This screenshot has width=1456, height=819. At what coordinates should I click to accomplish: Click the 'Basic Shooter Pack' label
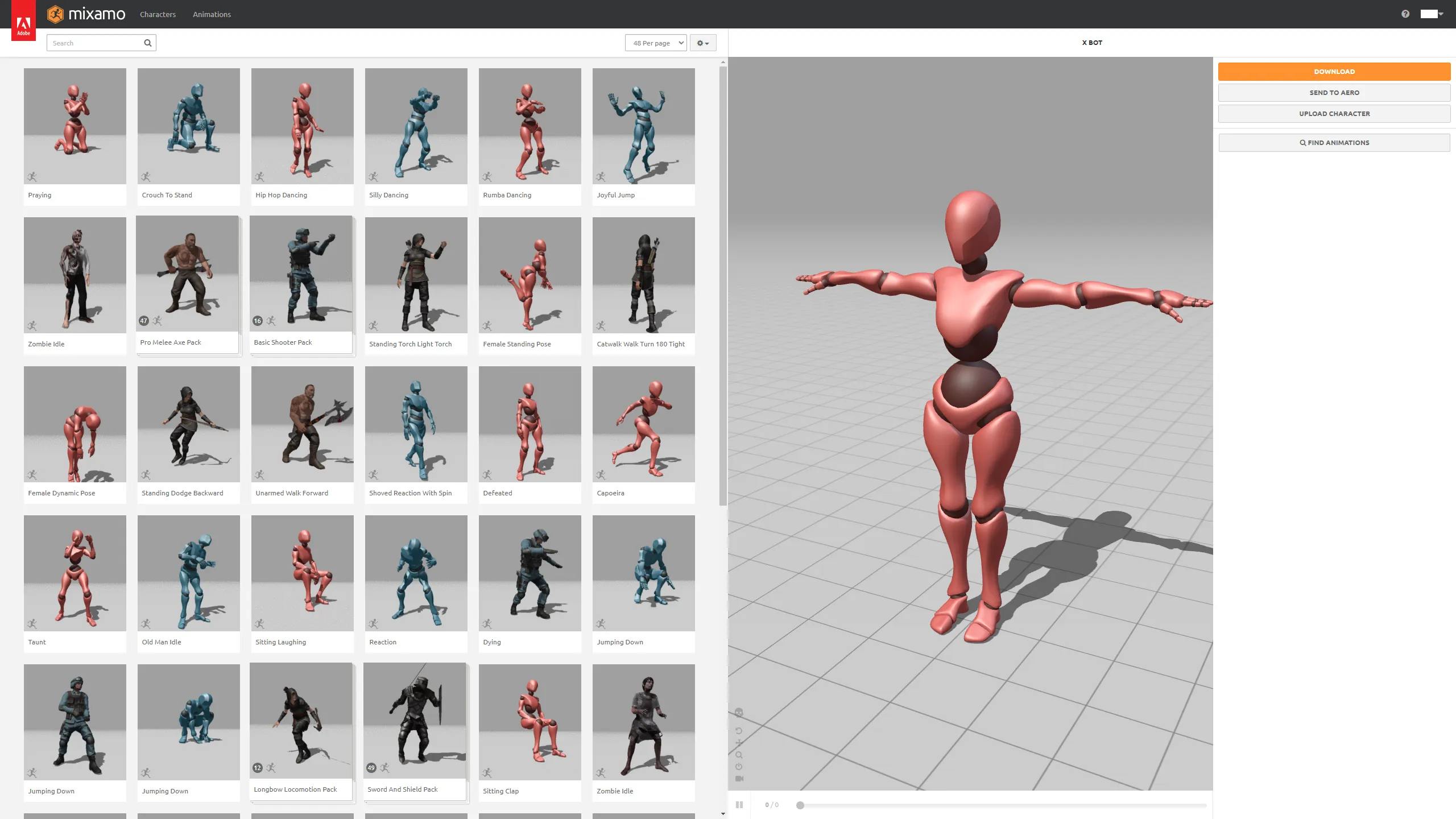(283, 342)
